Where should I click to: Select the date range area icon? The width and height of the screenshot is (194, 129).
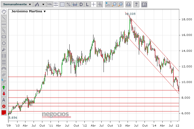tap(75, 4)
